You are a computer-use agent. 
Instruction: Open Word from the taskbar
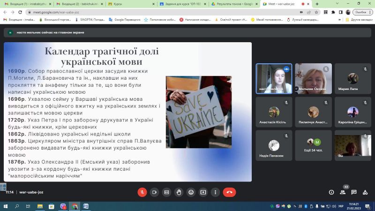pyautogui.click(x=86, y=206)
